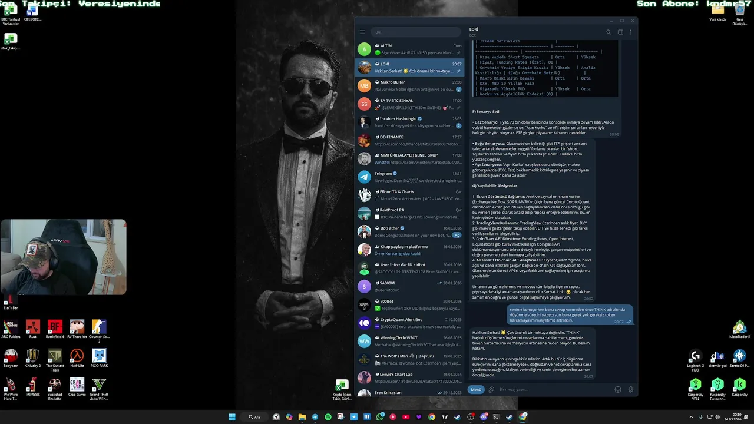Click the 'G) Yapılabilir Aksiyonlar' heading text
Image resolution: width=754 pixels, height=424 pixels.
(495, 186)
